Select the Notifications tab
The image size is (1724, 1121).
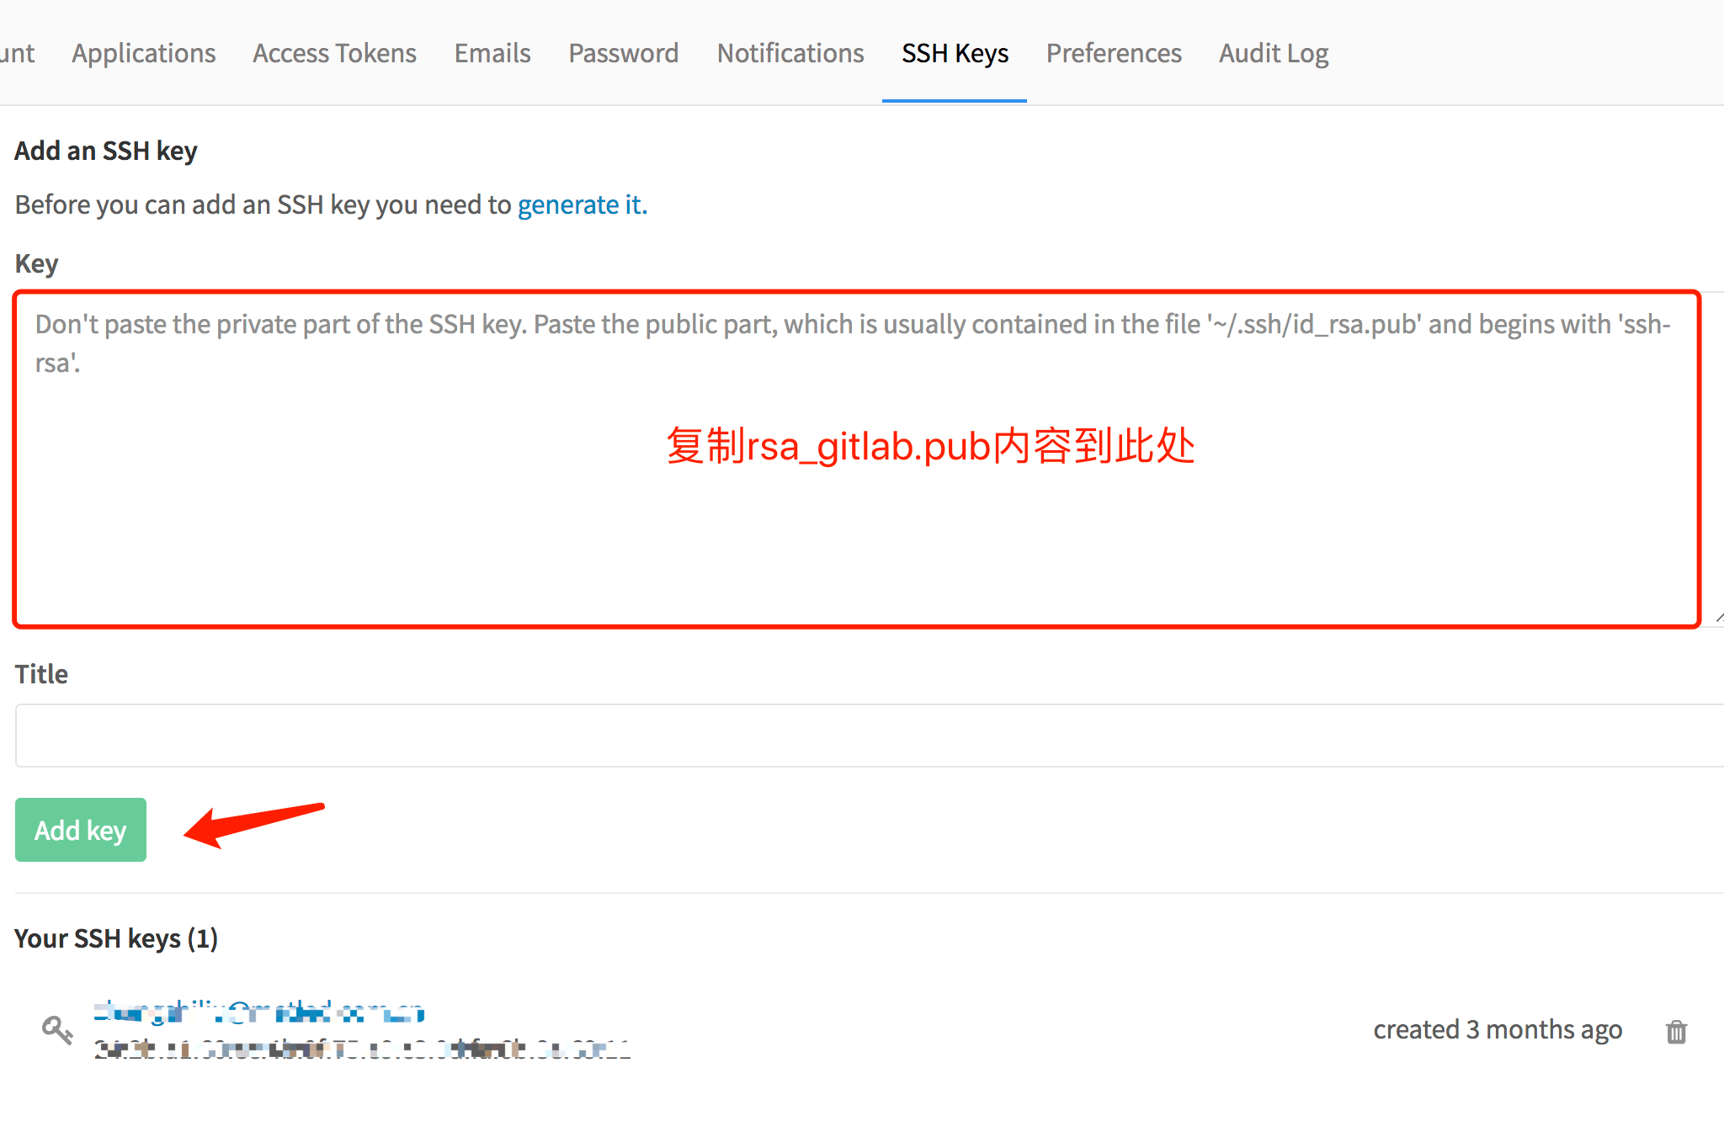pyautogui.click(x=790, y=53)
